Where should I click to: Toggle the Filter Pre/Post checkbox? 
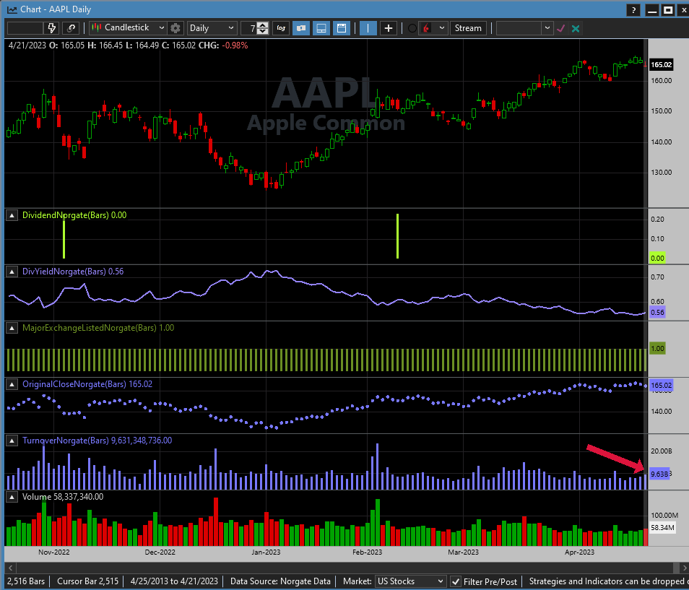456,581
